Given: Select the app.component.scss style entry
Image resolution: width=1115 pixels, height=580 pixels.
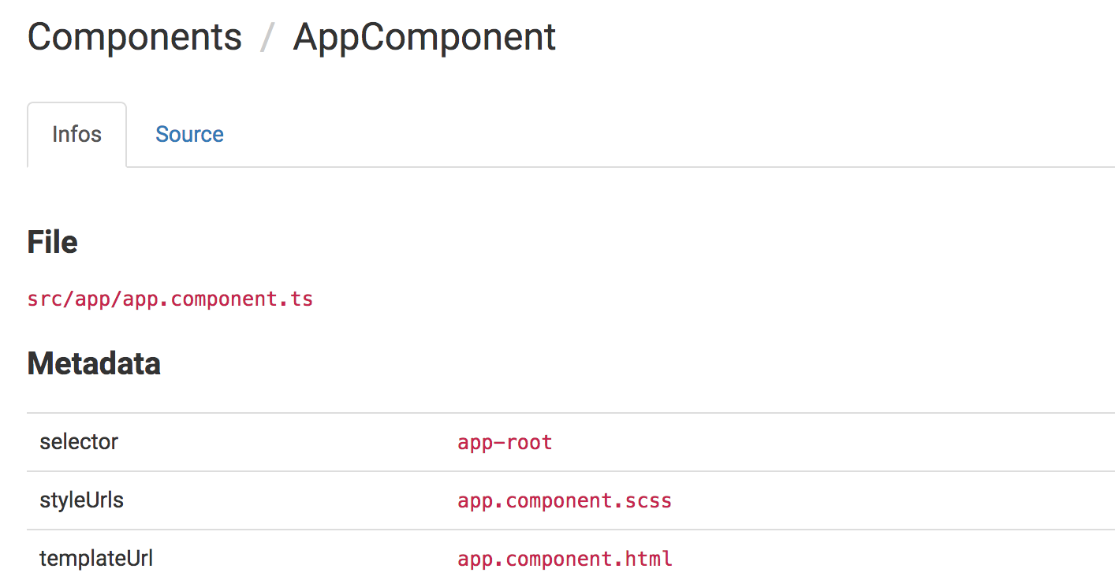Looking at the screenshot, I should point(565,500).
